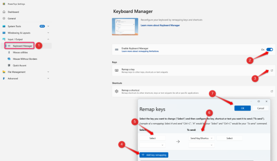Open the Dashboard page
The image size is (277, 161).
point(13,12)
